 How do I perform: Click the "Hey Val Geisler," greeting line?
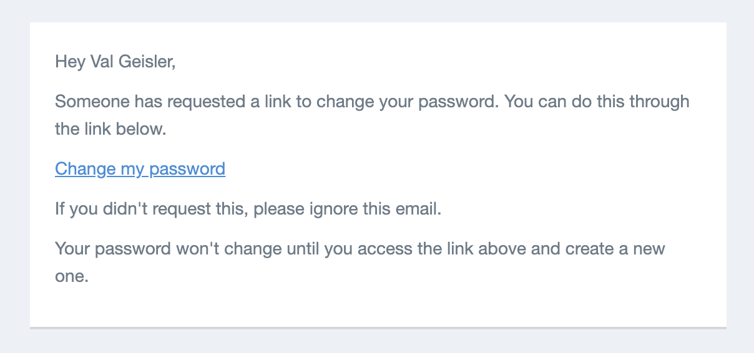[x=115, y=62]
